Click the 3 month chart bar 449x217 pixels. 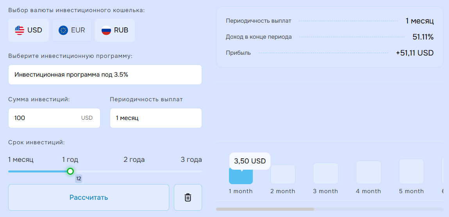pos(326,173)
